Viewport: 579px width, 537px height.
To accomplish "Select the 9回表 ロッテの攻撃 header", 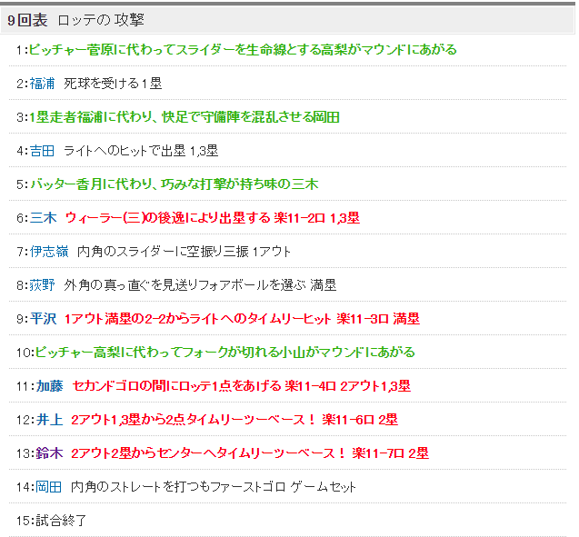I will coord(287,20).
